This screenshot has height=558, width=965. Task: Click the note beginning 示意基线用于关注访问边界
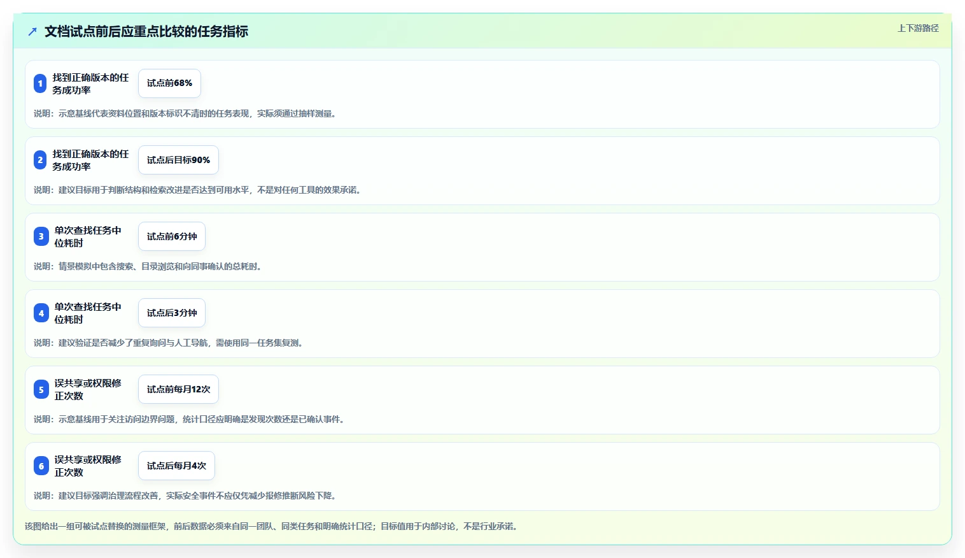point(190,419)
